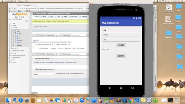Image resolution: width=185 pixels, height=104 pixels.
Task: Open the phpMyAdmin home icon in sidebar
Action: [x=16, y=17]
